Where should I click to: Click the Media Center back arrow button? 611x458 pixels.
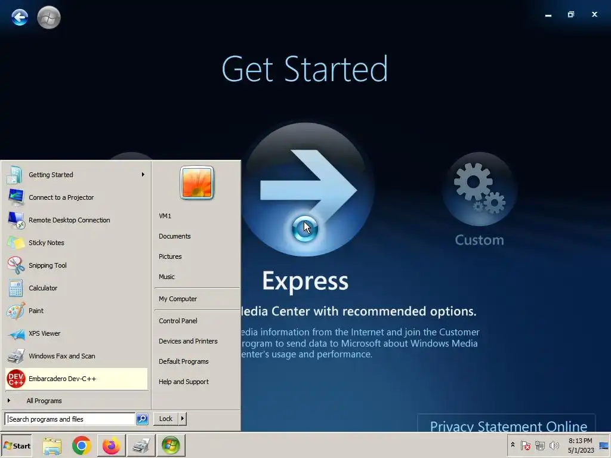pyautogui.click(x=20, y=17)
